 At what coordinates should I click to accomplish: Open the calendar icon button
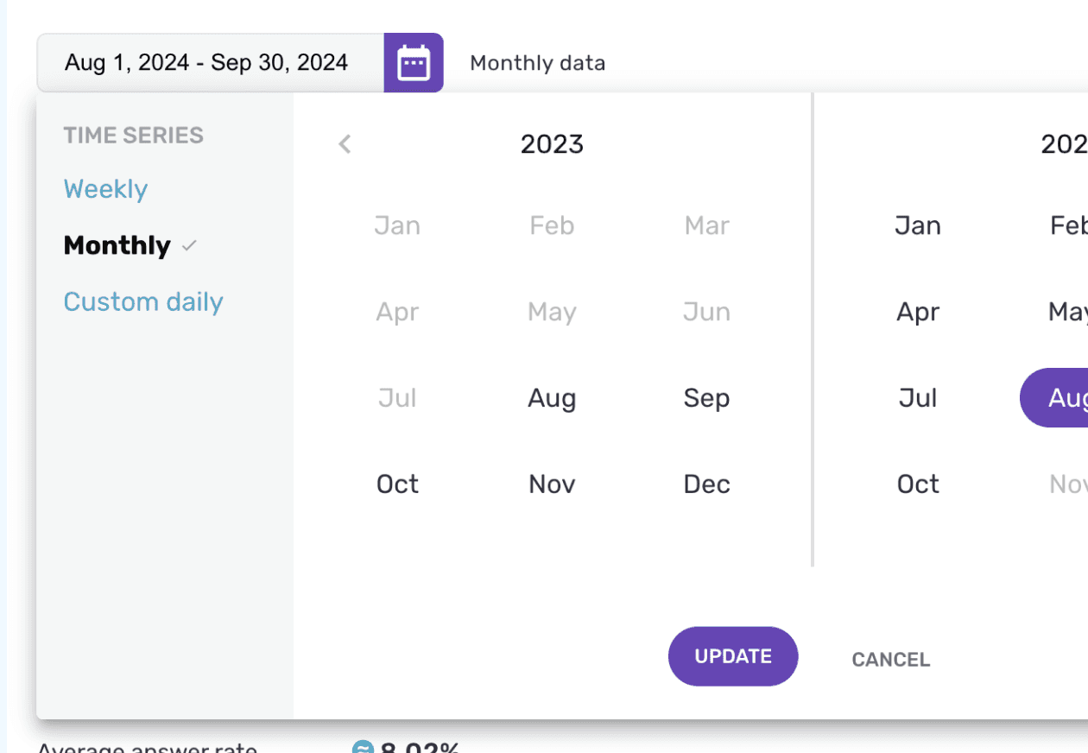click(414, 63)
